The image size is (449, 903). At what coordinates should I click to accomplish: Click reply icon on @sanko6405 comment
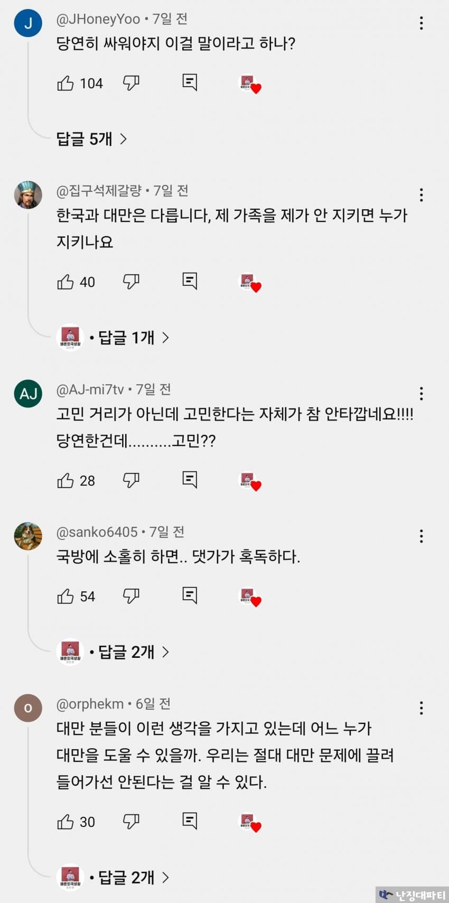tap(190, 595)
